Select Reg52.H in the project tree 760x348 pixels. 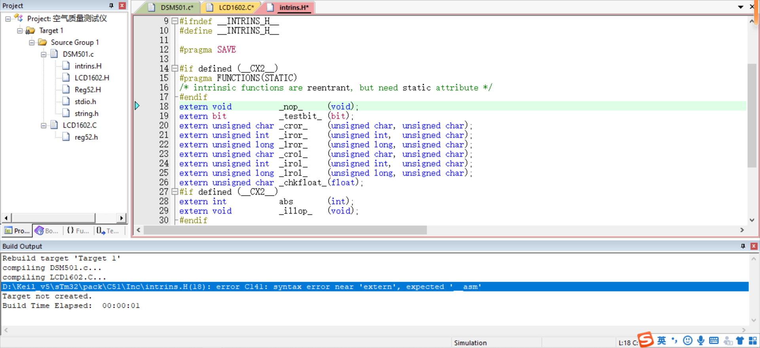[87, 90]
